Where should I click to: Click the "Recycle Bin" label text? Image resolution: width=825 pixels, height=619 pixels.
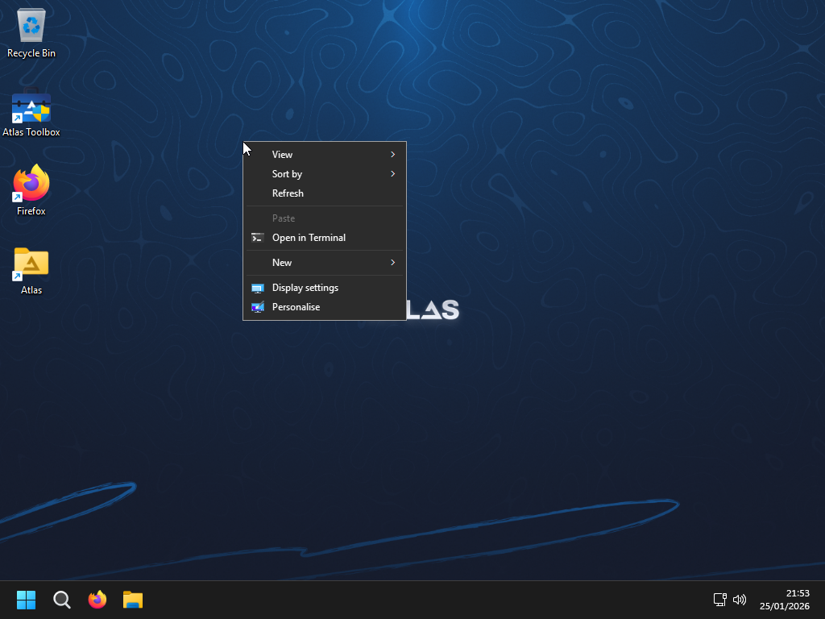[31, 53]
